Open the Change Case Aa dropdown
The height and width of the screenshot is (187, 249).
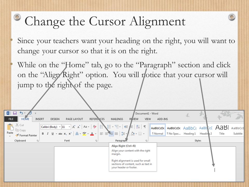(86, 127)
